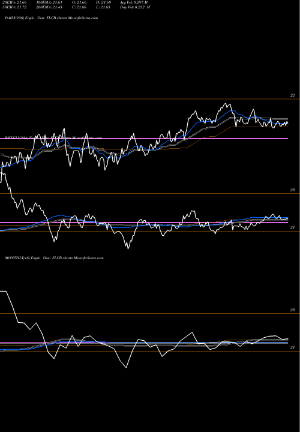Viewport: 300px width, 432px height.
Task: Click the 21 axis label on weekly chart
Action: pyautogui.click(x=293, y=227)
